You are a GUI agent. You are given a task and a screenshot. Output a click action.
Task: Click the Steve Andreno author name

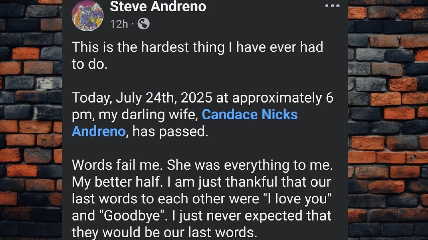[x=158, y=6]
